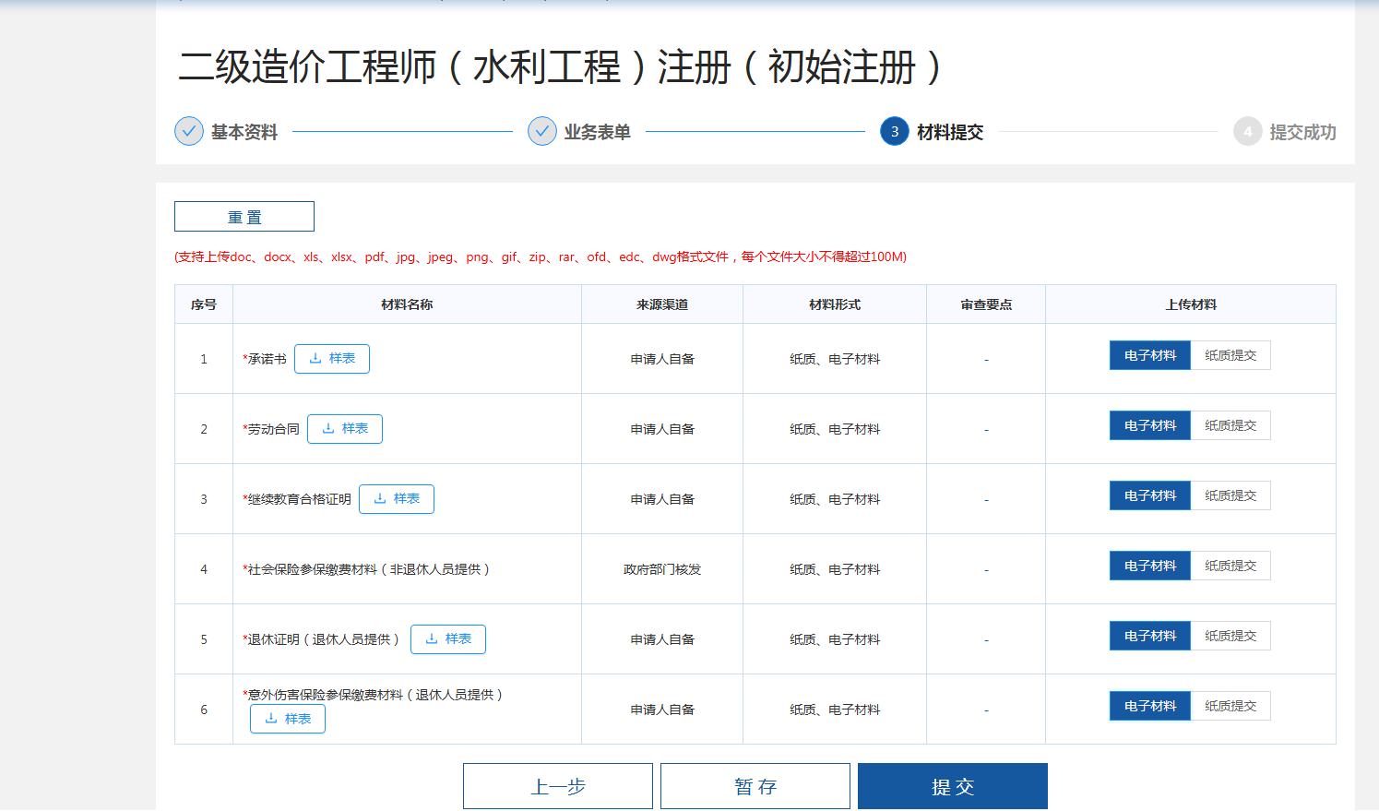Click the step 3 材料提交 circle
Screen dimensions: 1379x811
pos(895,132)
